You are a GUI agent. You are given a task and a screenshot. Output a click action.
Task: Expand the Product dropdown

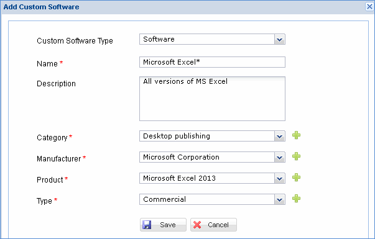click(279, 178)
